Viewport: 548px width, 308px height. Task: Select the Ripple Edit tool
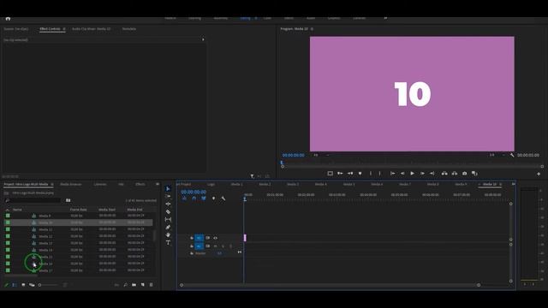[168, 204]
